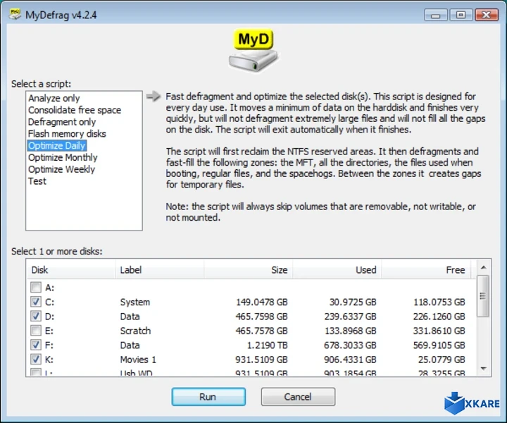Screen dimensions: 507x423
Task: Minimize the MyDefrag window
Action: coord(436,15)
